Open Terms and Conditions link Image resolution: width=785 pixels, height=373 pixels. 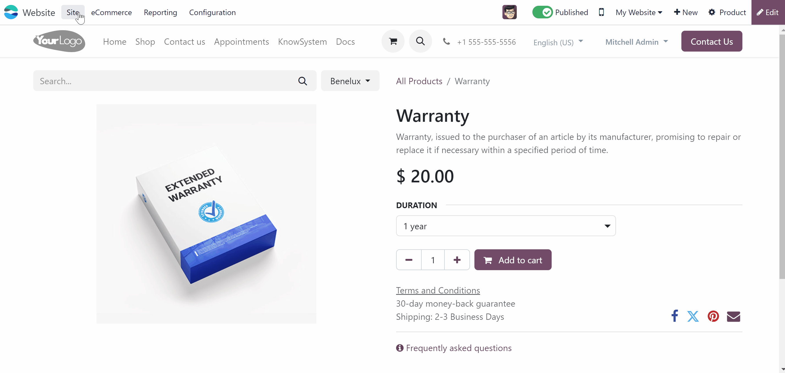click(438, 290)
